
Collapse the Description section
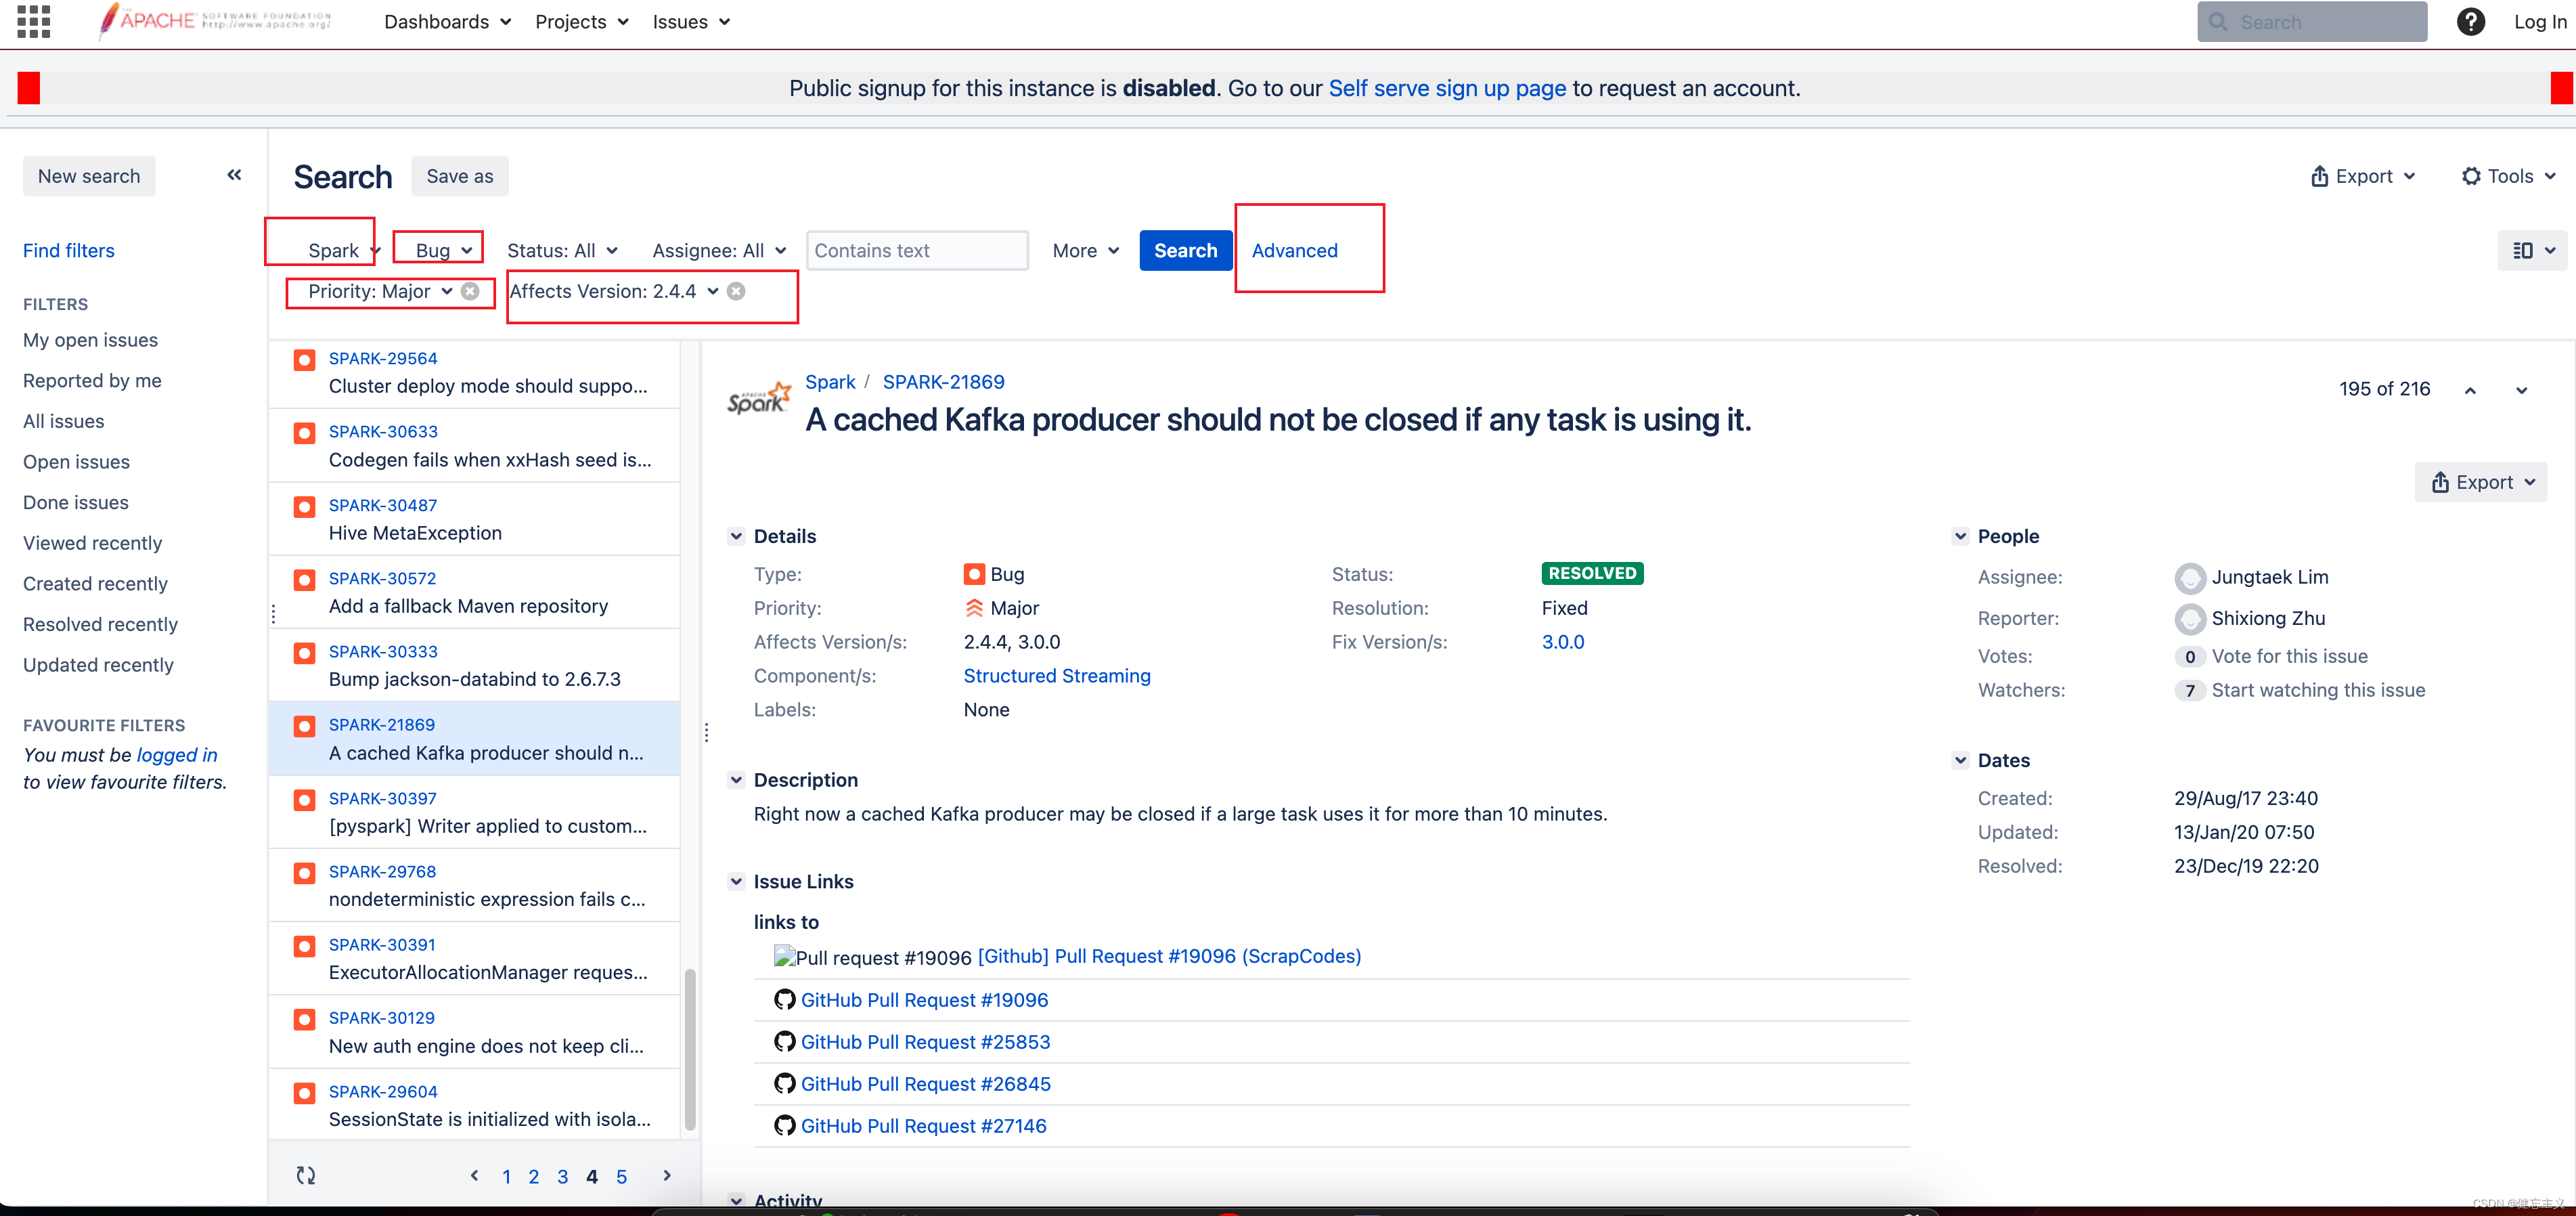736,780
